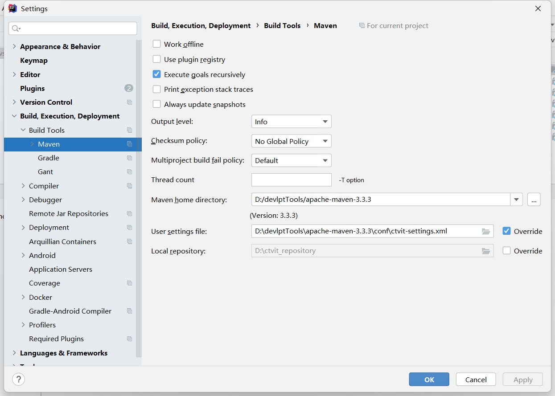This screenshot has width=555, height=396.
Task: Open the Keymap settings page
Action: point(34,61)
